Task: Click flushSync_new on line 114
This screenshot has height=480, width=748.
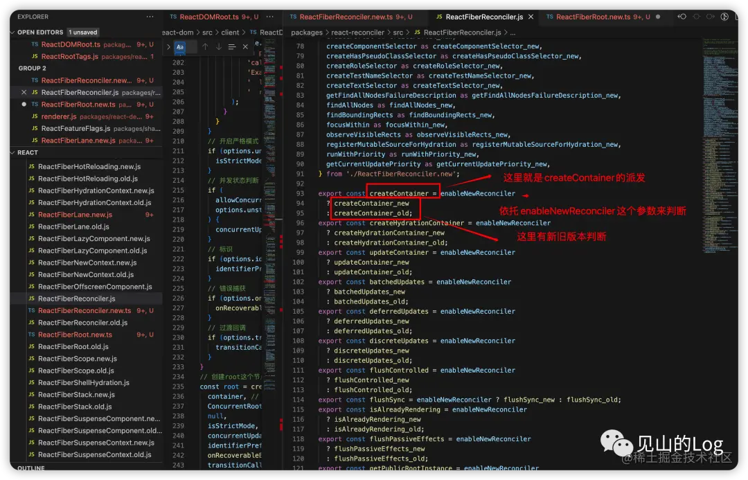Action: [x=529, y=400]
